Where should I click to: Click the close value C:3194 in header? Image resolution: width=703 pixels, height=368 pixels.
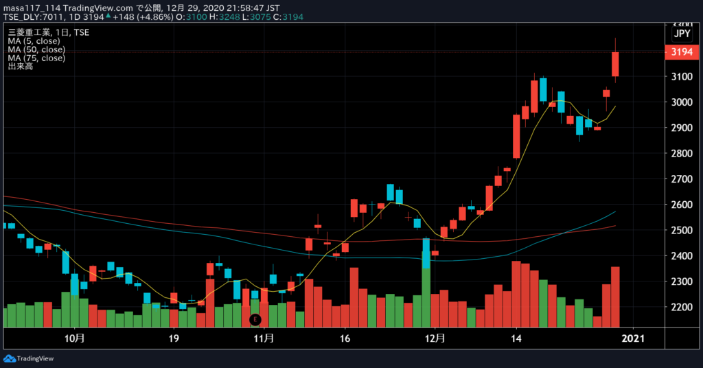pos(288,17)
